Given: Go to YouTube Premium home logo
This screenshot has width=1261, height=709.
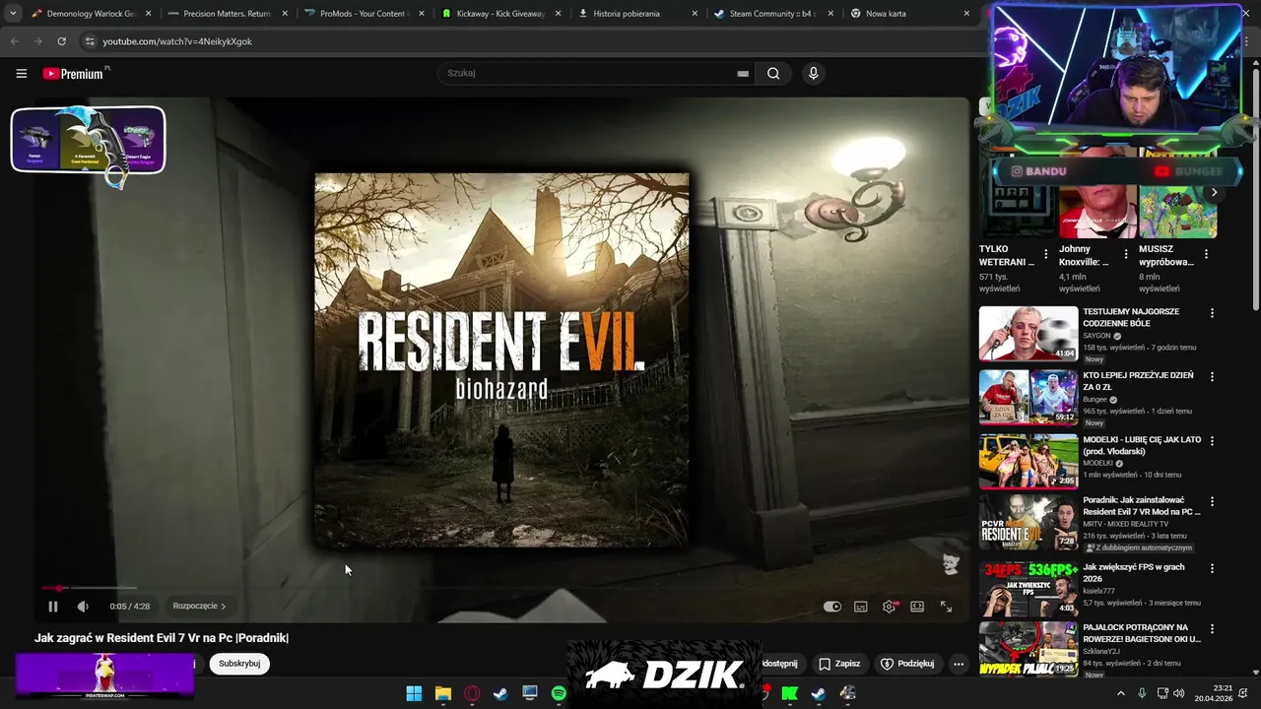Looking at the screenshot, I should (x=73, y=74).
